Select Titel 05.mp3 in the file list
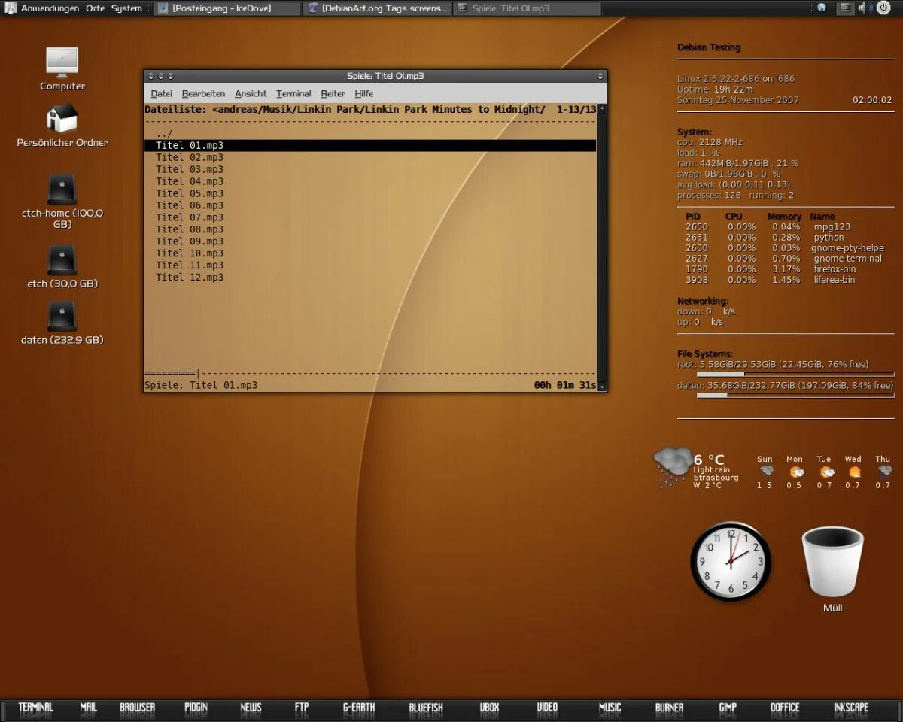 pos(190,193)
